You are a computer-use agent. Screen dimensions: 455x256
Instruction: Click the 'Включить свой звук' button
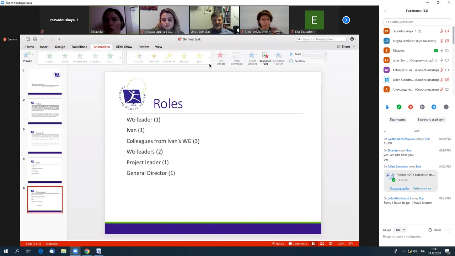431,120
